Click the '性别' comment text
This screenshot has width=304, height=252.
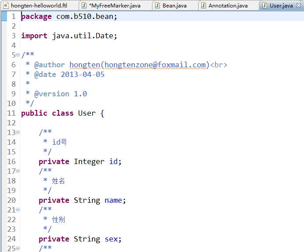click(x=58, y=219)
